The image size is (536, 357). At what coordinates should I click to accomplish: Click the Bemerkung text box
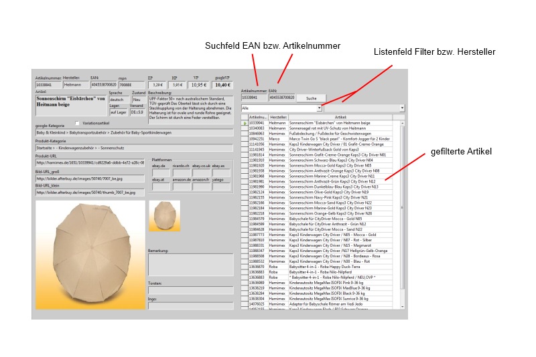191,264
